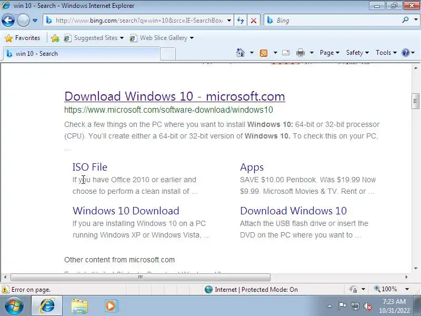Click the horizontal scrollbar left arrow

point(5,277)
